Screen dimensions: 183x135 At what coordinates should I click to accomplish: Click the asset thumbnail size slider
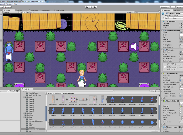coord(155,131)
